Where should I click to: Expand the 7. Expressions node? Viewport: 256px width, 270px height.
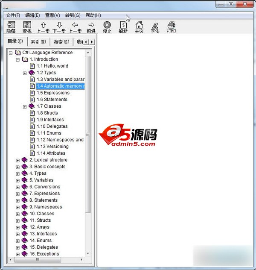17,194
